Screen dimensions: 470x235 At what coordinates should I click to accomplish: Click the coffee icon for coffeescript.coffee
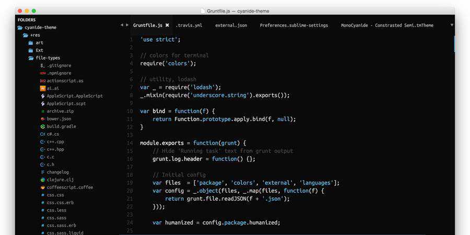coord(42,187)
